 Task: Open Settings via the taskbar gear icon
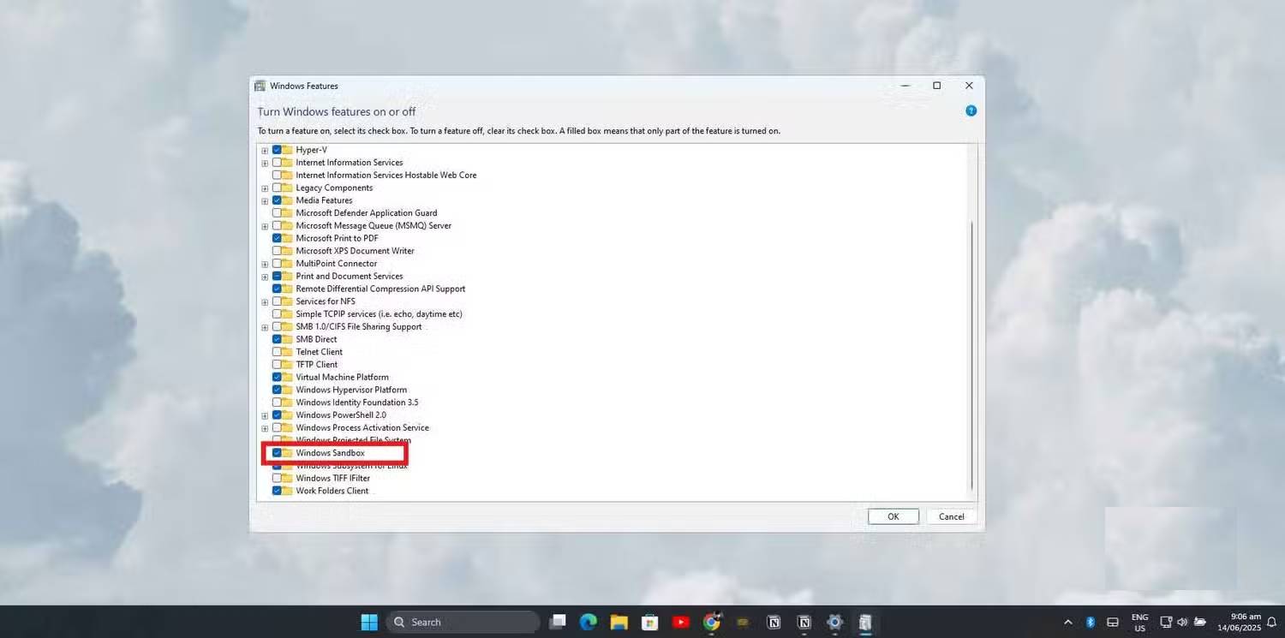click(x=834, y=622)
